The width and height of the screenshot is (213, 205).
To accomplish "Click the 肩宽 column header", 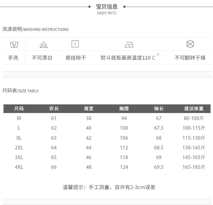I will (89, 109).
